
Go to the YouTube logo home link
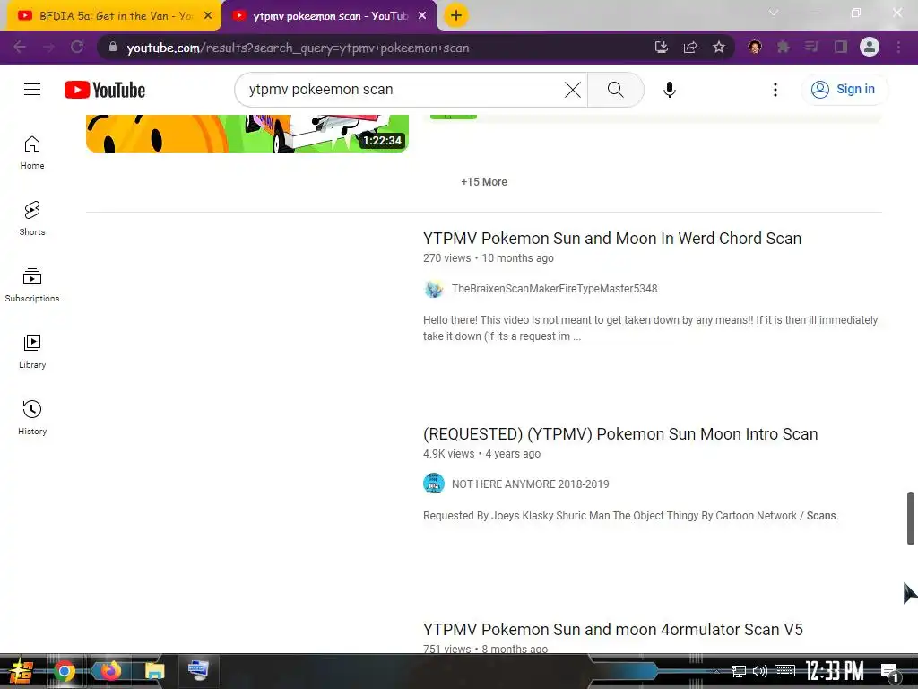105,90
